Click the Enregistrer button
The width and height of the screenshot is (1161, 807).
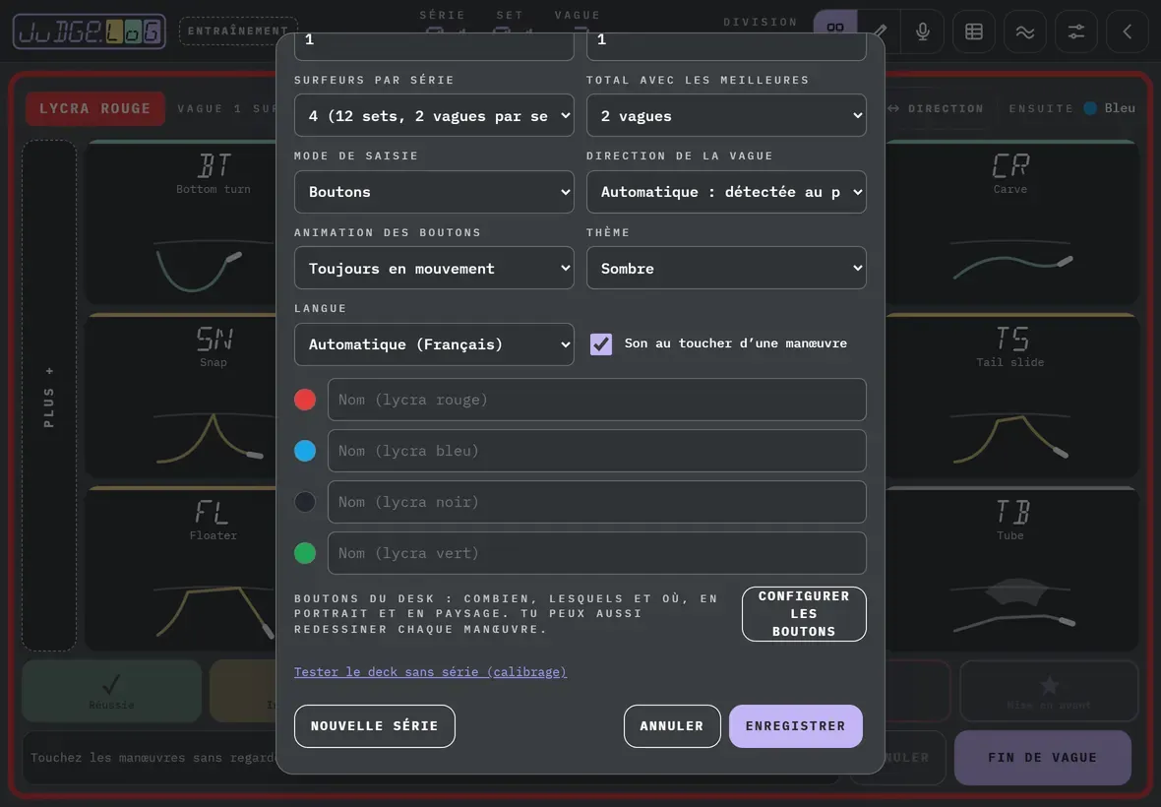(x=795, y=726)
